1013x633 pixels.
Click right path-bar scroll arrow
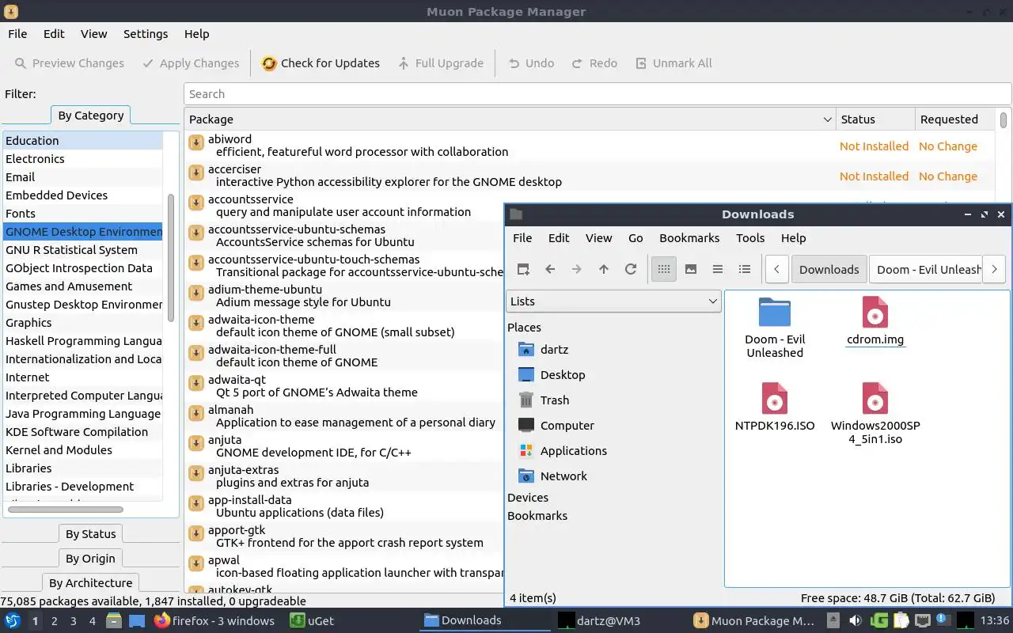coord(994,269)
